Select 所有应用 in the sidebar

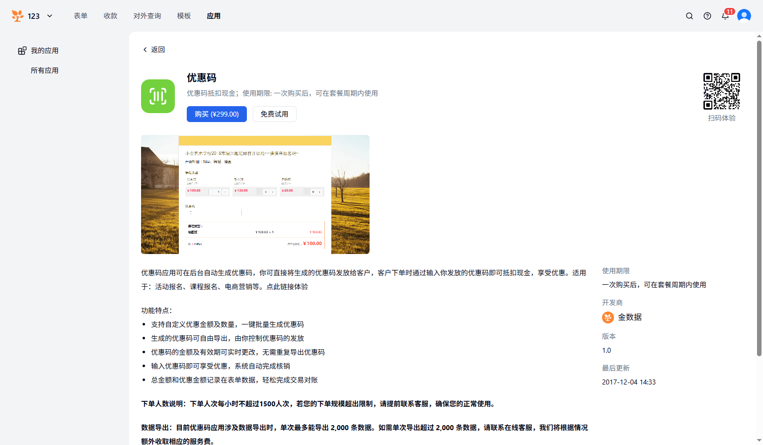pyautogui.click(x=45, y=70)
